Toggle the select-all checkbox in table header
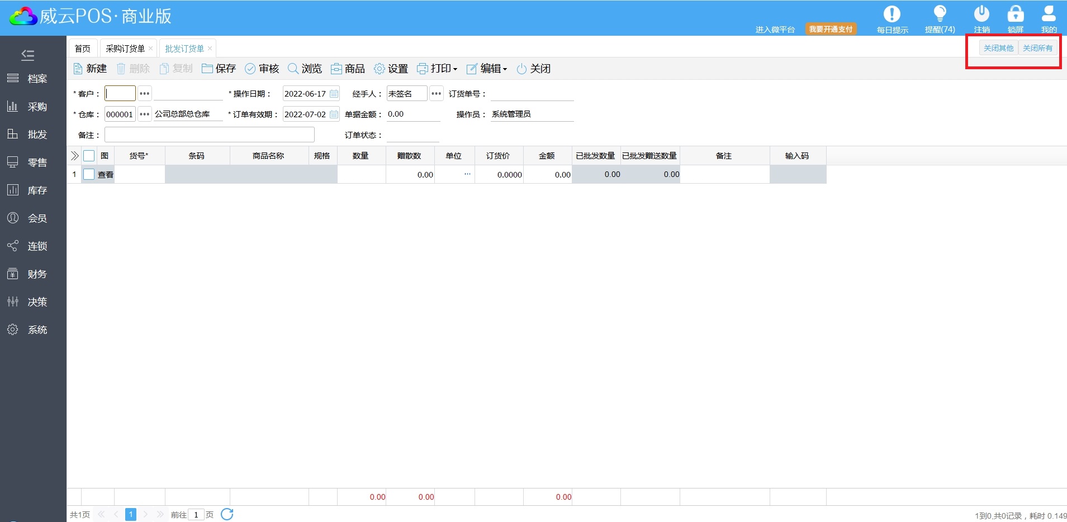Viewport: 1067px width, 522px height. 89,156
